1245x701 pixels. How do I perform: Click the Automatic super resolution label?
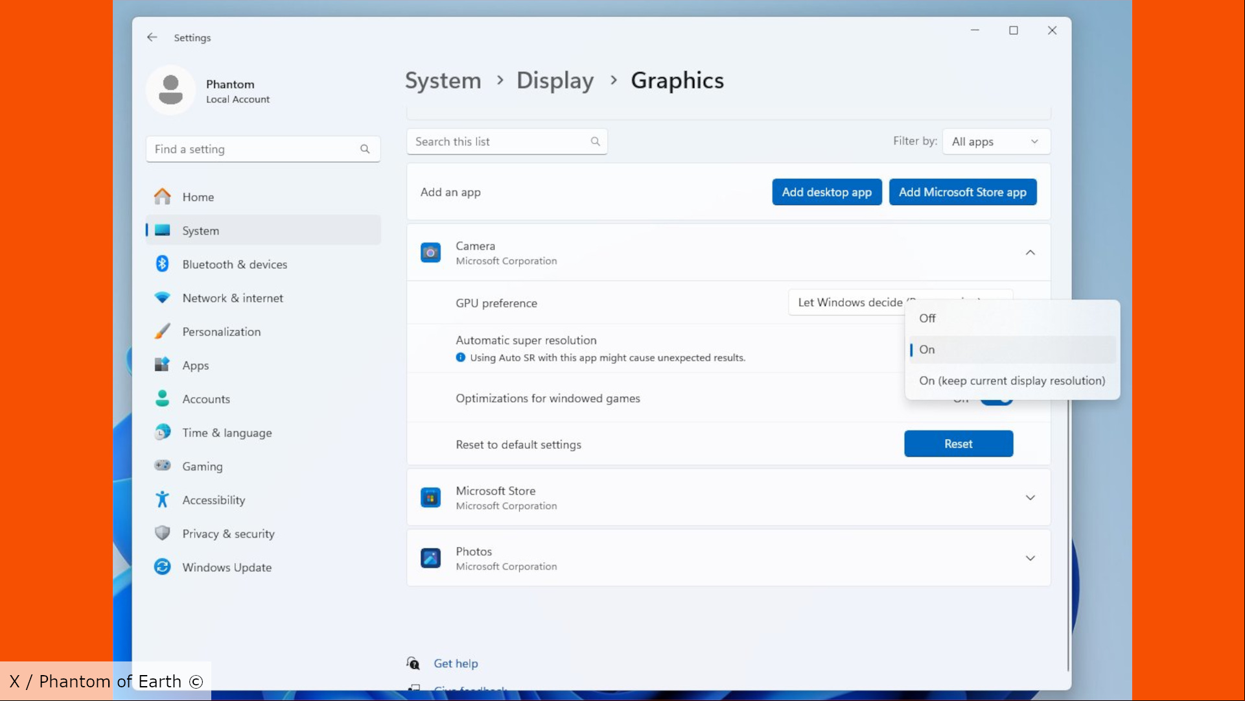click(x=526, y=340)
